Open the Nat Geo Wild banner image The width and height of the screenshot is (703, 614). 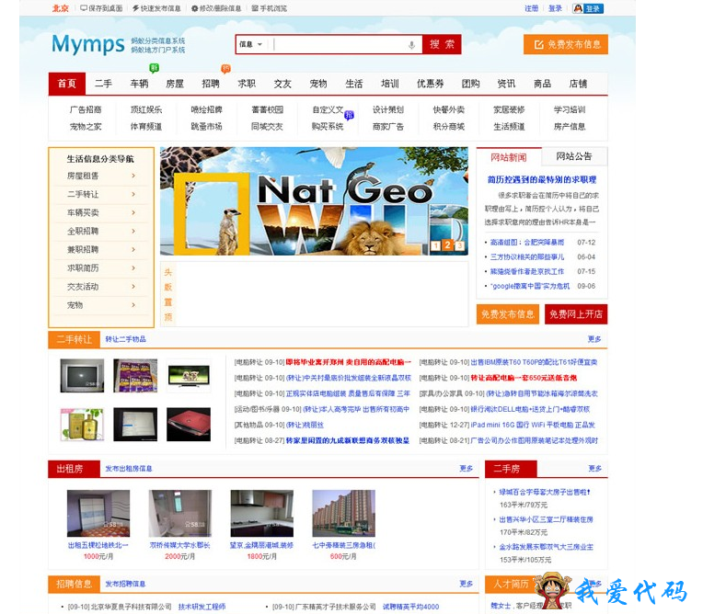[x=314, y=201]
